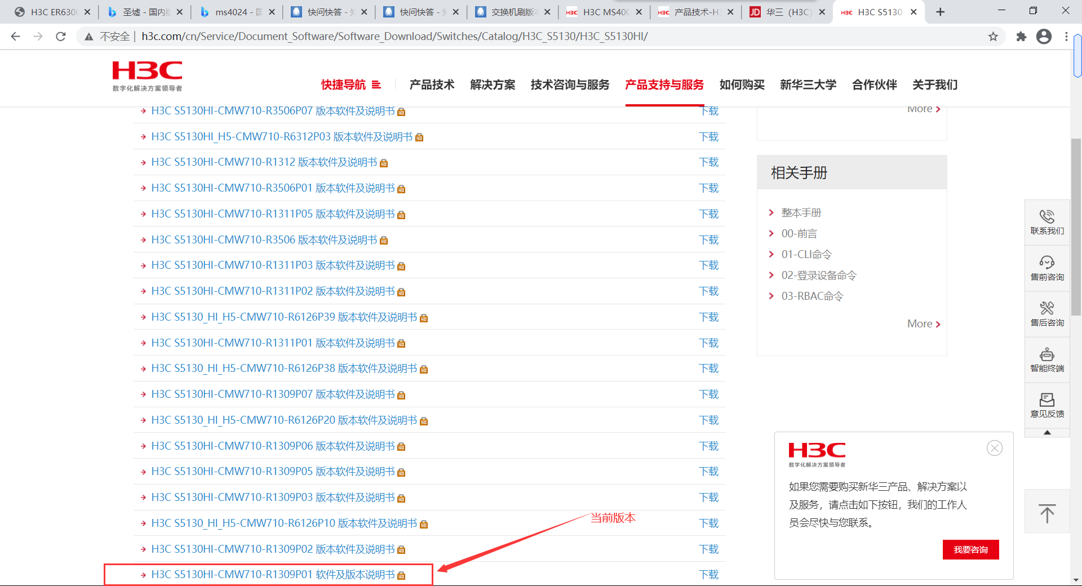Expand the 03-RBAC命令 entry
This screenshot has height=586, width=1082.
[x=812, y=296]
